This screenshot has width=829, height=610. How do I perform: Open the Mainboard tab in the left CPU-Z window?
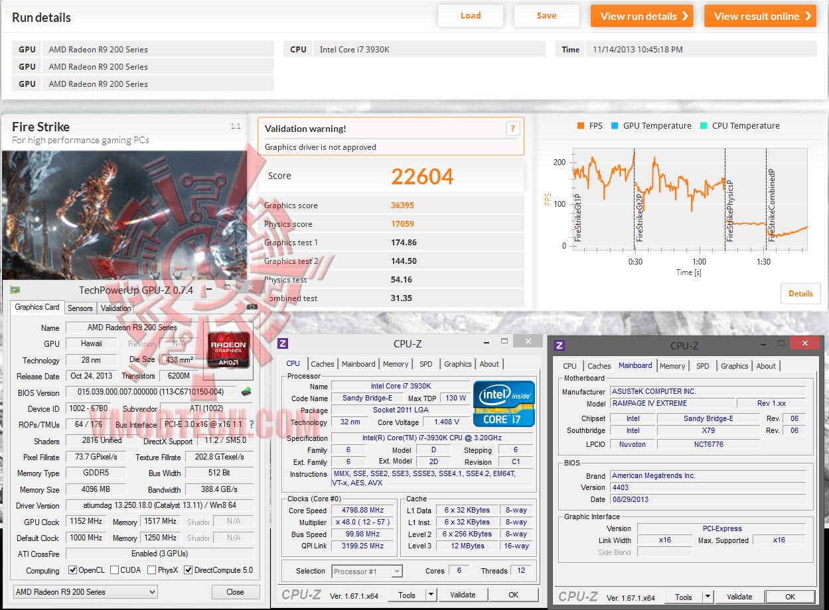(358, 364)
